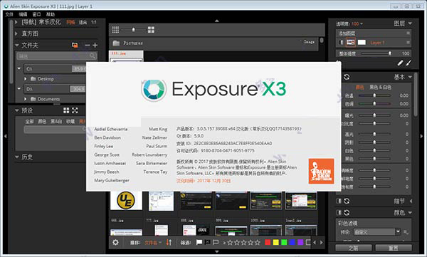Select the Layer 1 image thumbnail
The height and width of the screenshot is (257, 427).
coord(350,42)
